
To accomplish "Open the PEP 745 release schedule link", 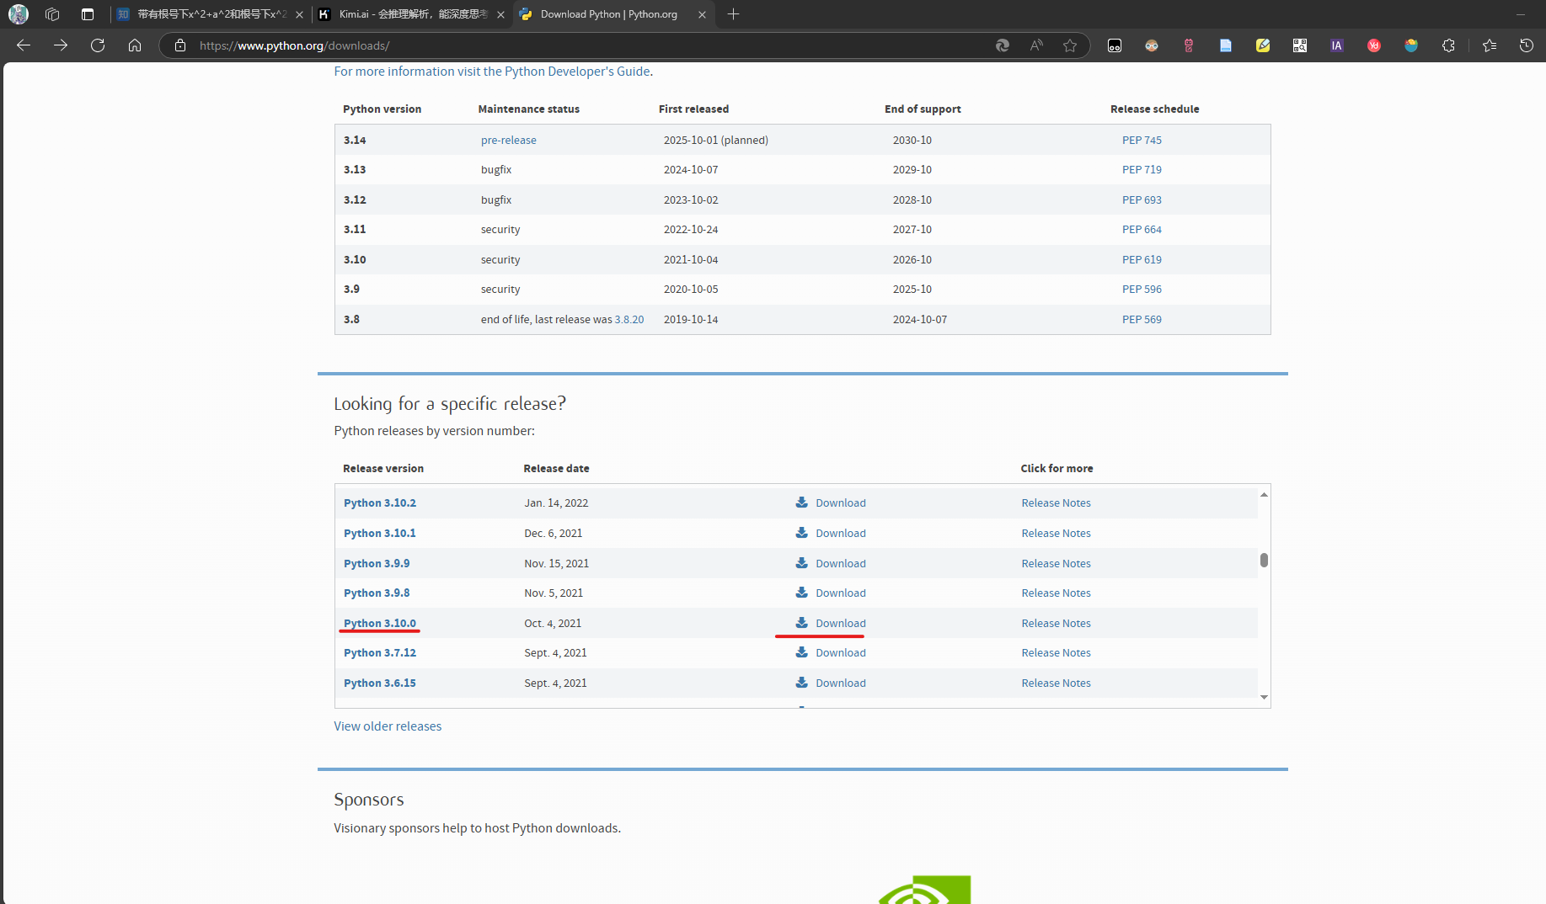I will 1142,140.
